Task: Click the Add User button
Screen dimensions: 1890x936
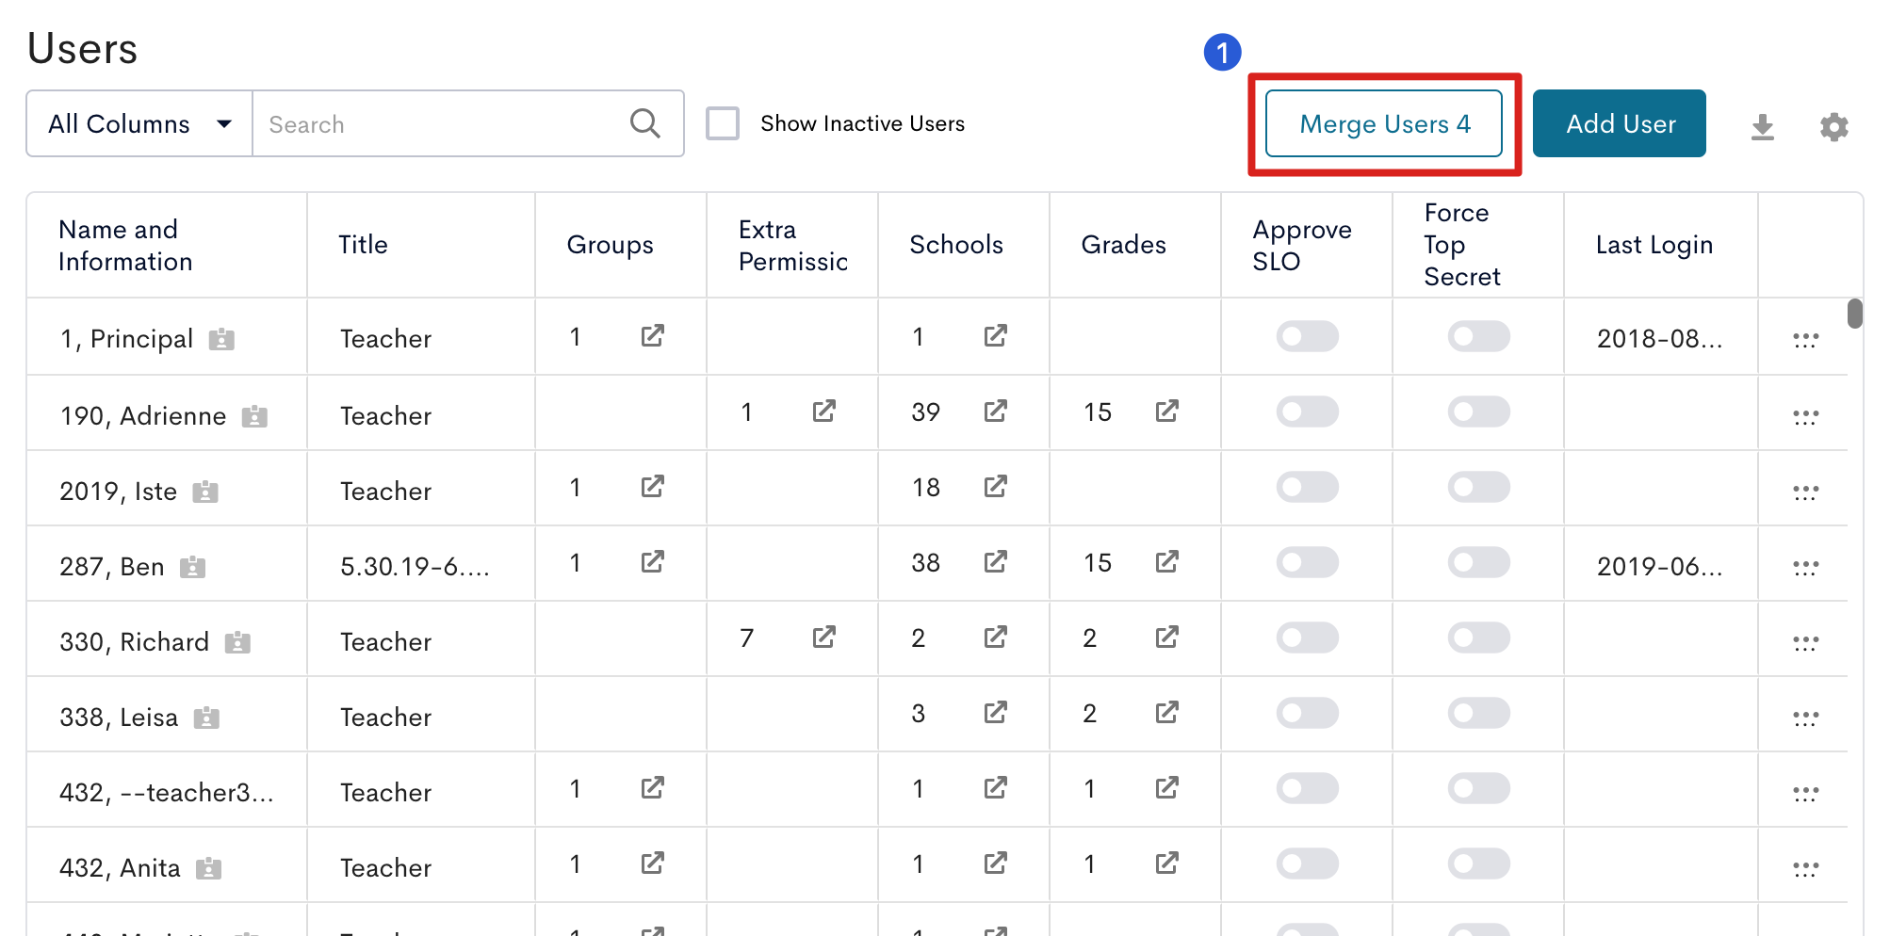Action: (x=1620, y=123)
